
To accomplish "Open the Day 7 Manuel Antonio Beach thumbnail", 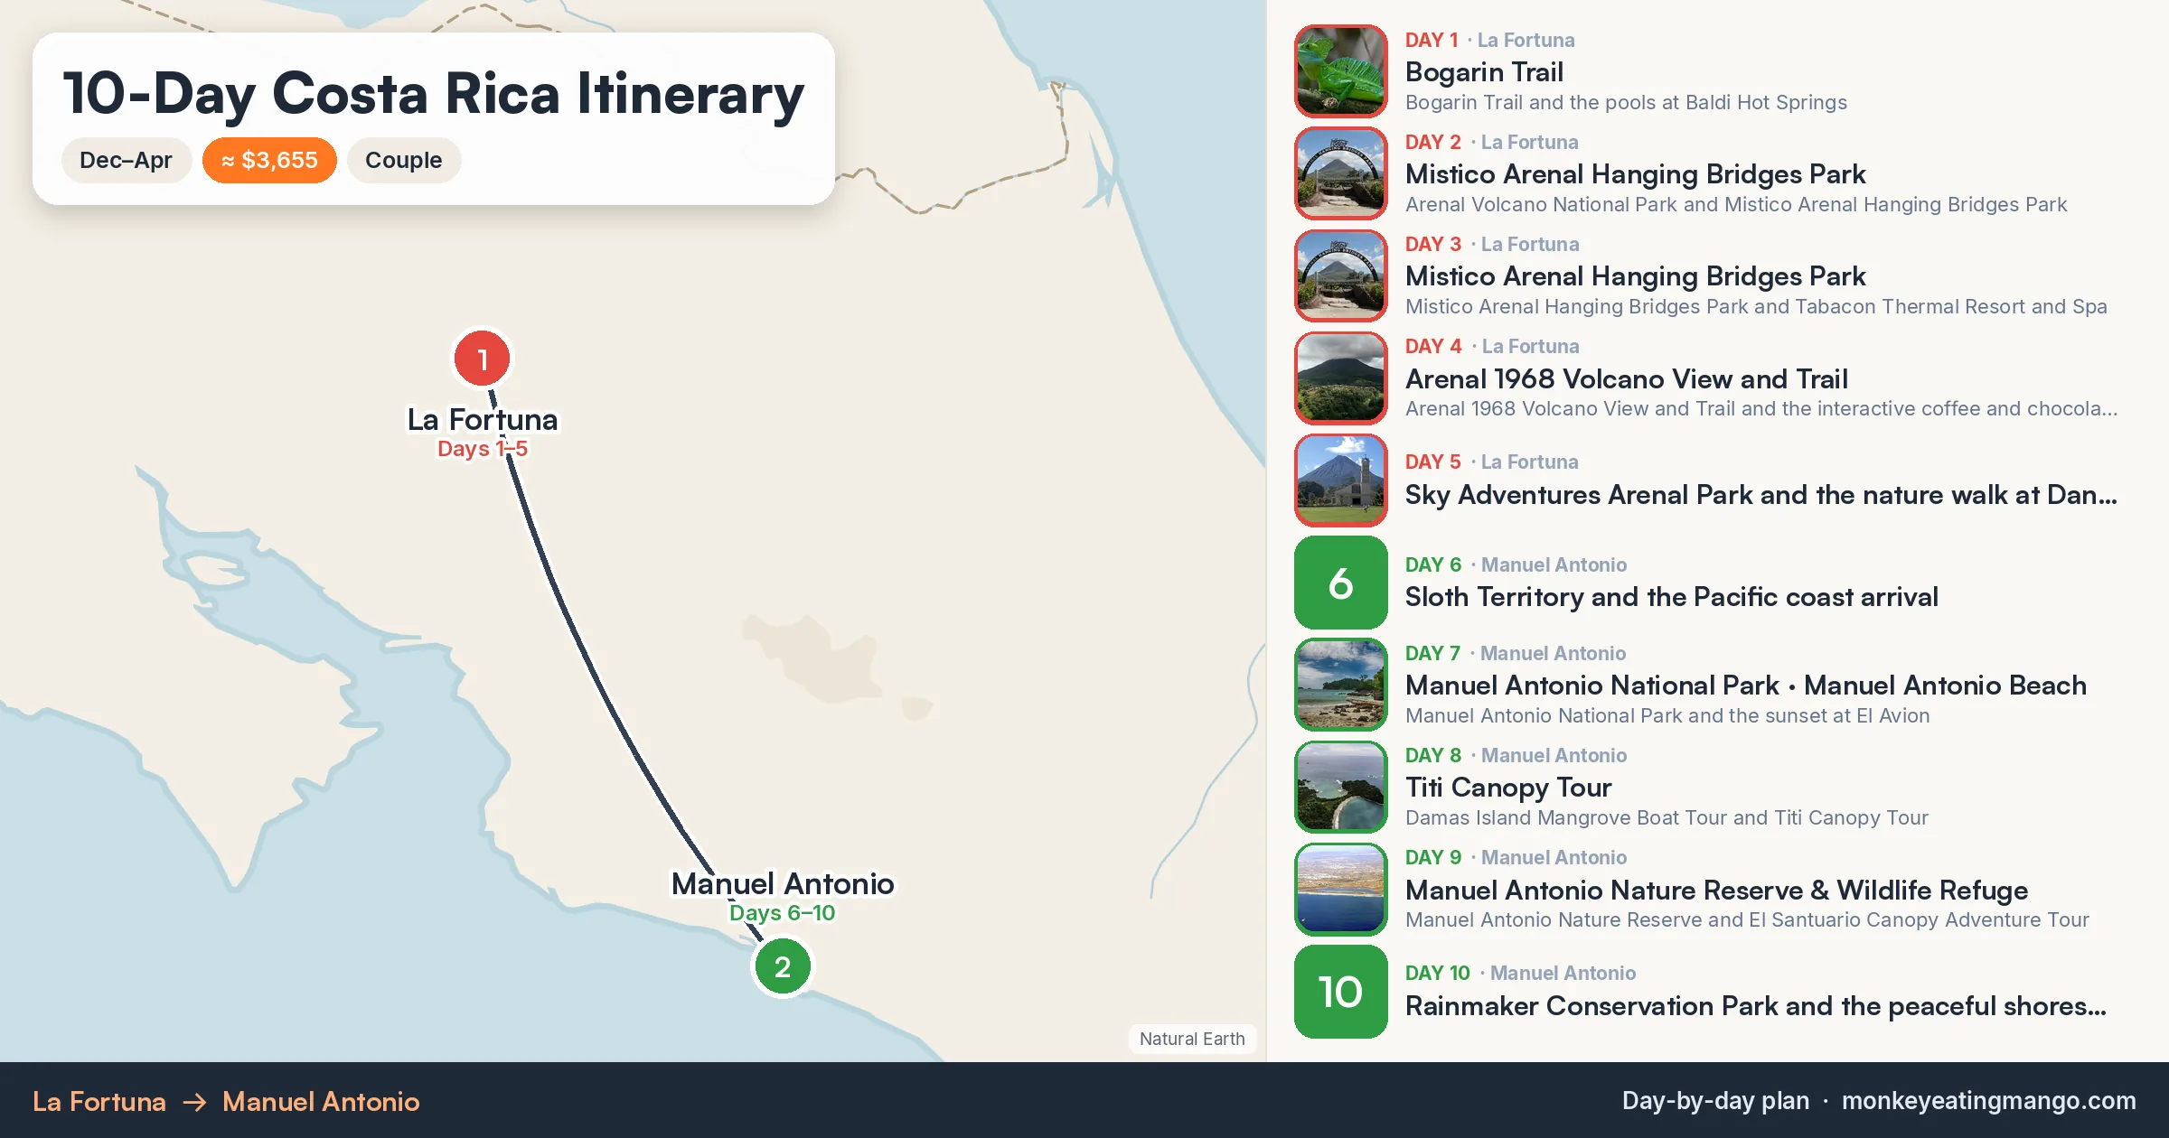I will [1340, 685].
